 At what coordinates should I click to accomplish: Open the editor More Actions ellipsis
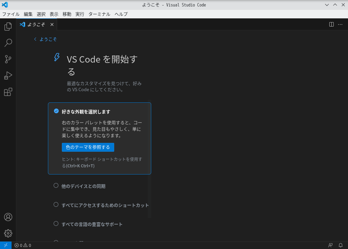[340, 24]
